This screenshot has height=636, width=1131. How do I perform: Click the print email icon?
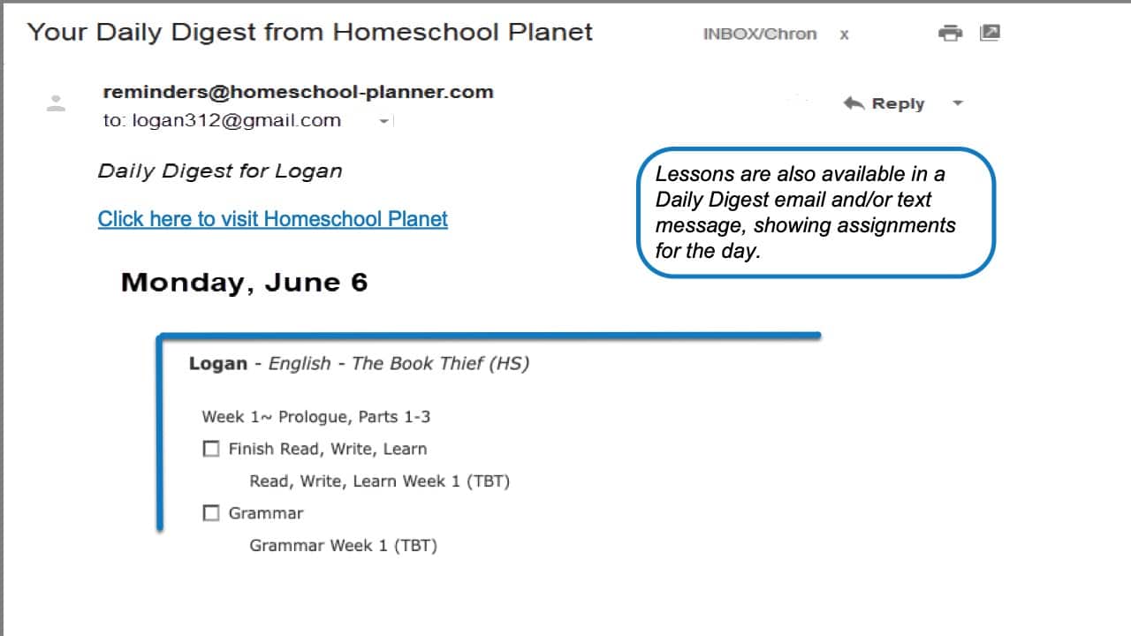point(950,34)
